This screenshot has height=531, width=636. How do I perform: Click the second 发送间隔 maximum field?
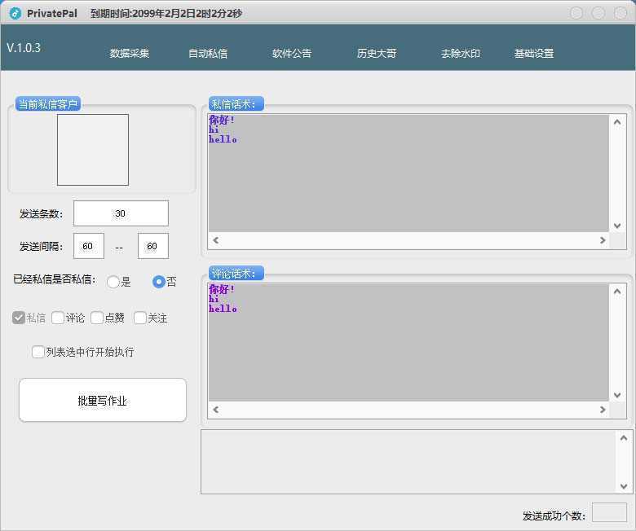[x=153, y=246]
